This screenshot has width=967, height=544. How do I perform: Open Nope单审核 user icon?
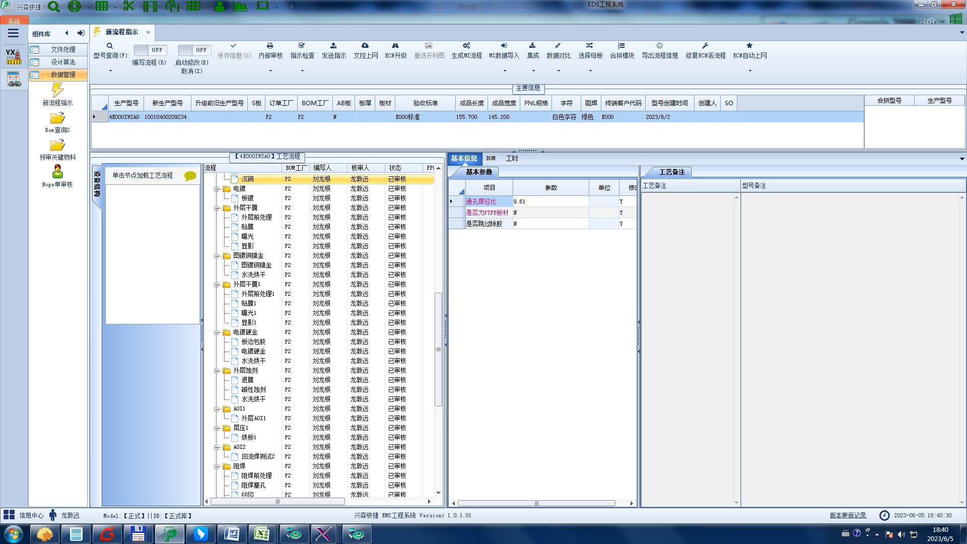[x=57, y=172]
